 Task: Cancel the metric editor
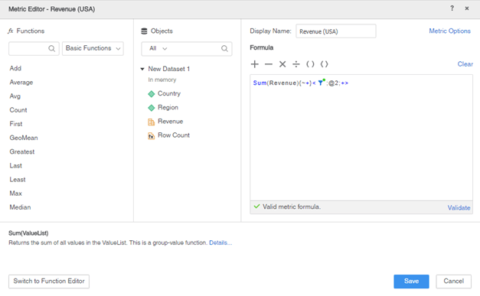click(453, 281)
